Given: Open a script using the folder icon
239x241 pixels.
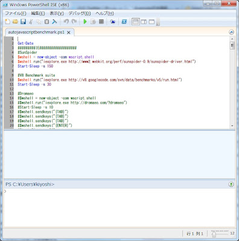Looking at the screenshot, I should [15, 22].
